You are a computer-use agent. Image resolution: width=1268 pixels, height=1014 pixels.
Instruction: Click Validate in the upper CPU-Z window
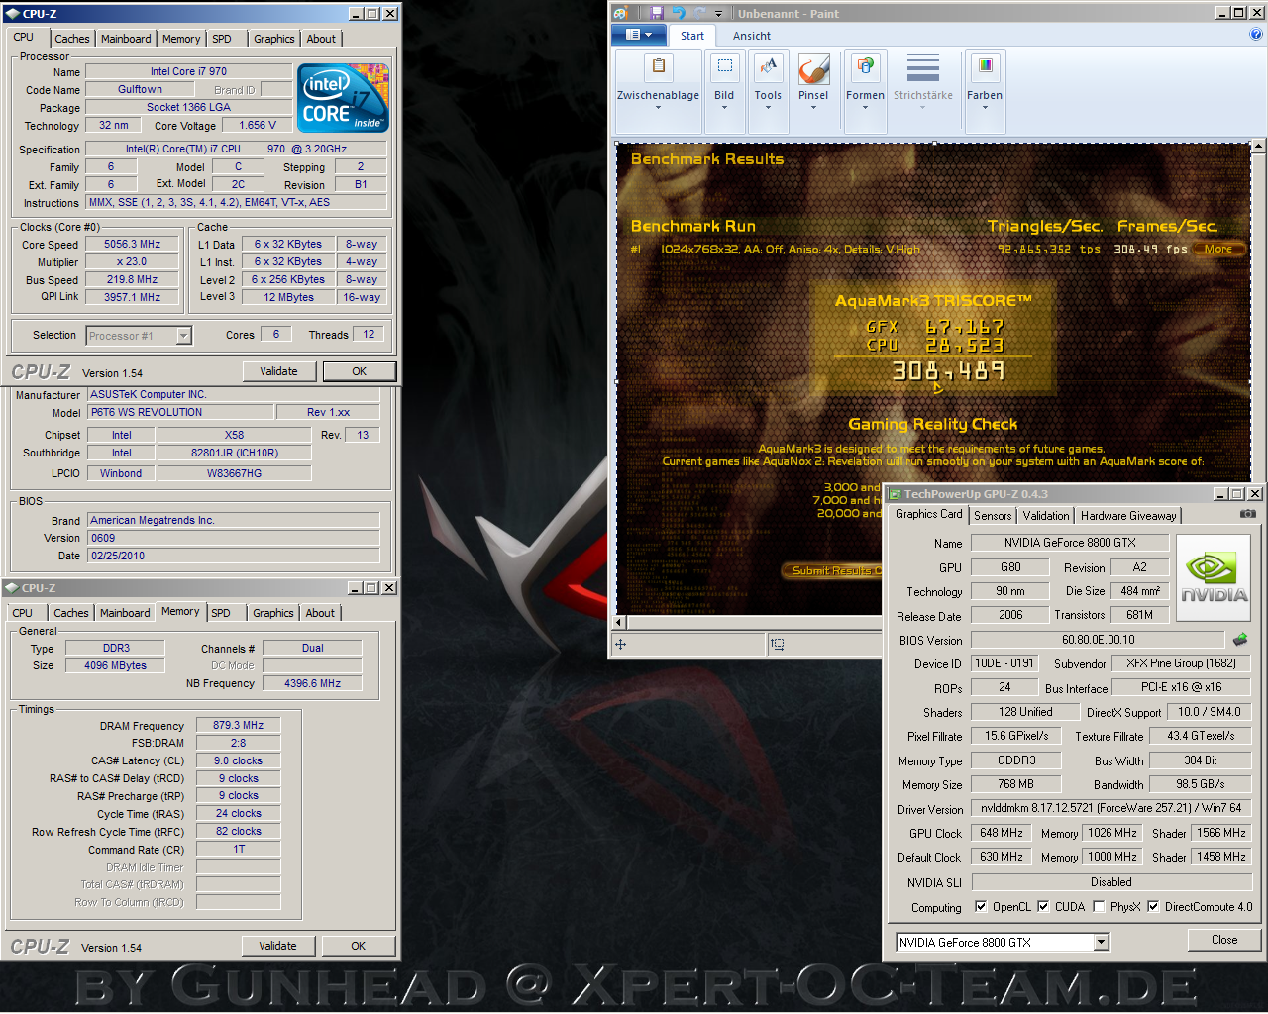click(279, 371)
